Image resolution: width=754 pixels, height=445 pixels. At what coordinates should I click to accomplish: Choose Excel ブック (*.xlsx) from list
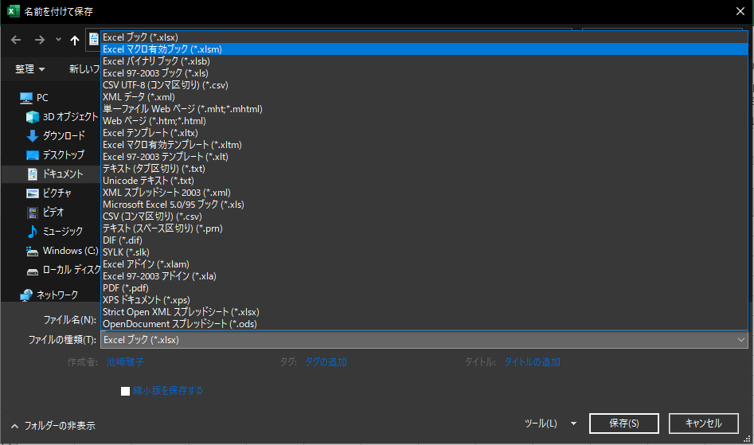(424, 37)
